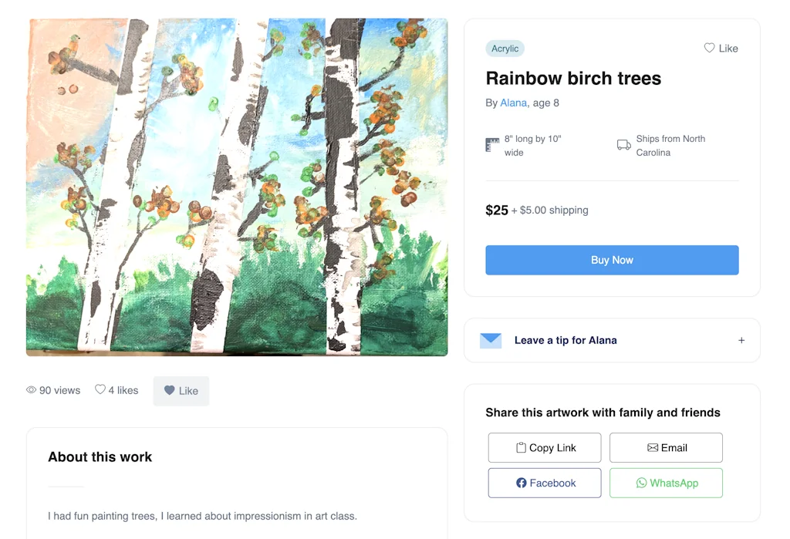Click the ruler dimensions icon
The image size is (790, 539).
pyautogui.click(x=492, y=145)
